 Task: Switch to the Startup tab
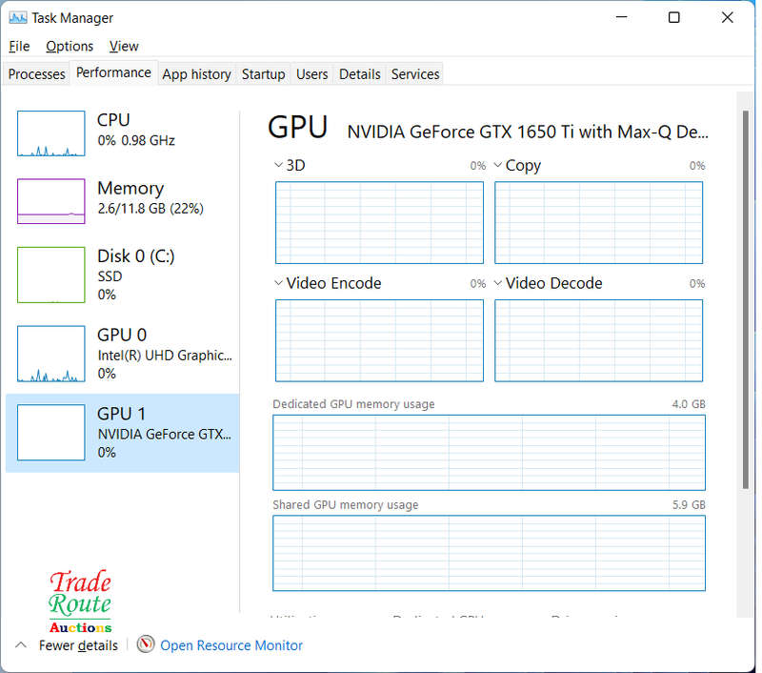[x=264, y=74]
